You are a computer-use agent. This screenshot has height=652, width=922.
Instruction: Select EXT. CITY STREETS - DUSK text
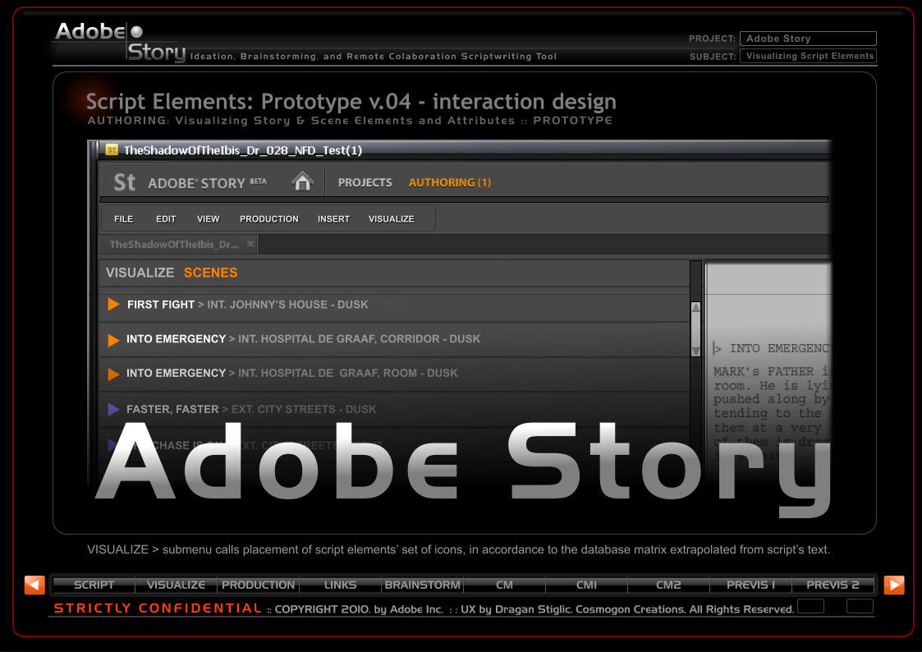pyautogui.click(x=304, y=409)
